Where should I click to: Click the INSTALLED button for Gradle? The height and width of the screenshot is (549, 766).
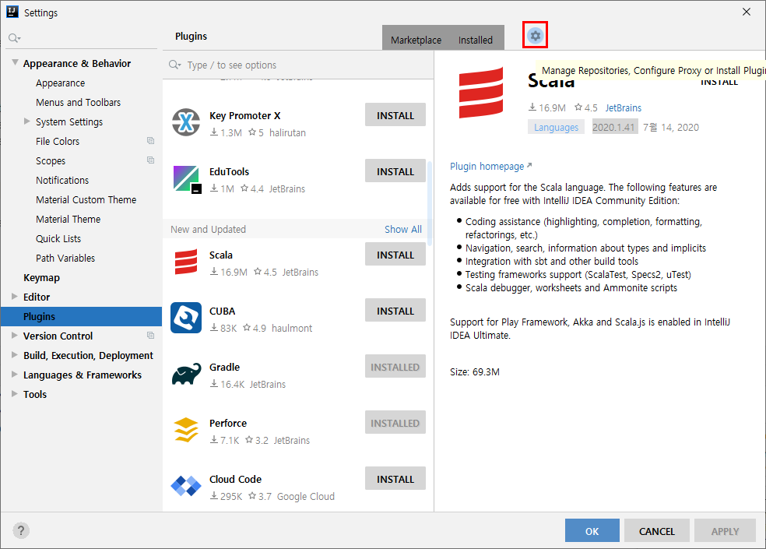pos(395,367)
